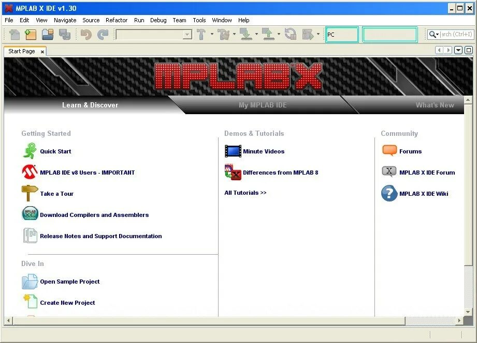The height and width of the screenshot is (343, 477).
Task: Click the Make and Program Device icon
Action: 245,34
